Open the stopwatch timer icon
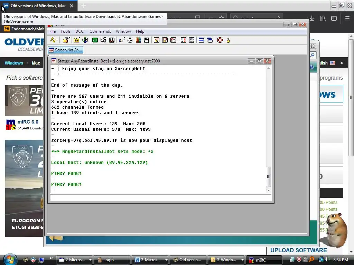 tap(130, 40)
